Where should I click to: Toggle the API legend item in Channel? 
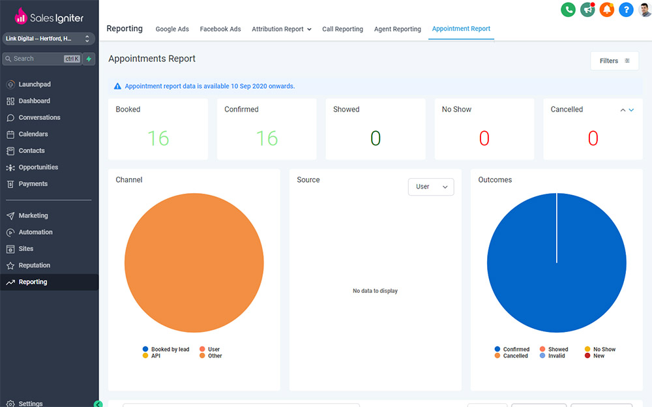click(151, 356)
